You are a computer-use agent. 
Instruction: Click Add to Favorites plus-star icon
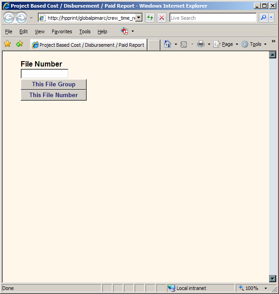click(x=19, y=44)
